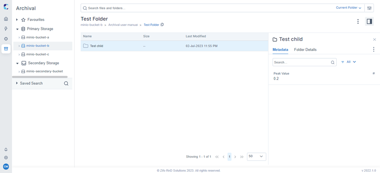This screenshot has height=173, width=380.
Task: Select page 1 in pagination
Action: [229, 156]
